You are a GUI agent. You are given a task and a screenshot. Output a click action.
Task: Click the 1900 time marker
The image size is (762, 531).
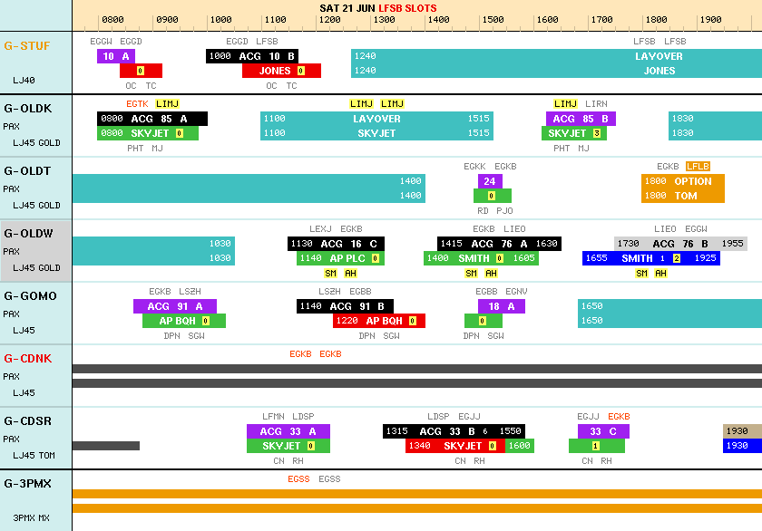(x=711, y=20)
